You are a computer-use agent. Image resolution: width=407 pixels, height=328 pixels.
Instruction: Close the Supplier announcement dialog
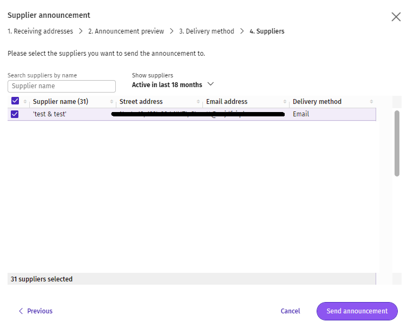pos(396,17)
